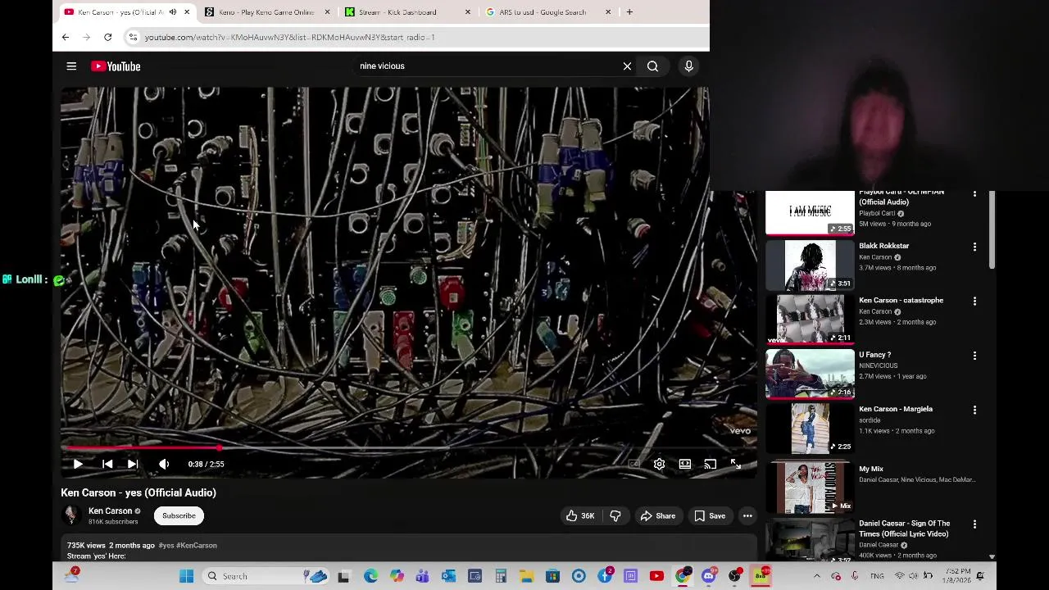Click the YouTube search magnifier button
1049x590 pixels.
[x=652, y=66]
